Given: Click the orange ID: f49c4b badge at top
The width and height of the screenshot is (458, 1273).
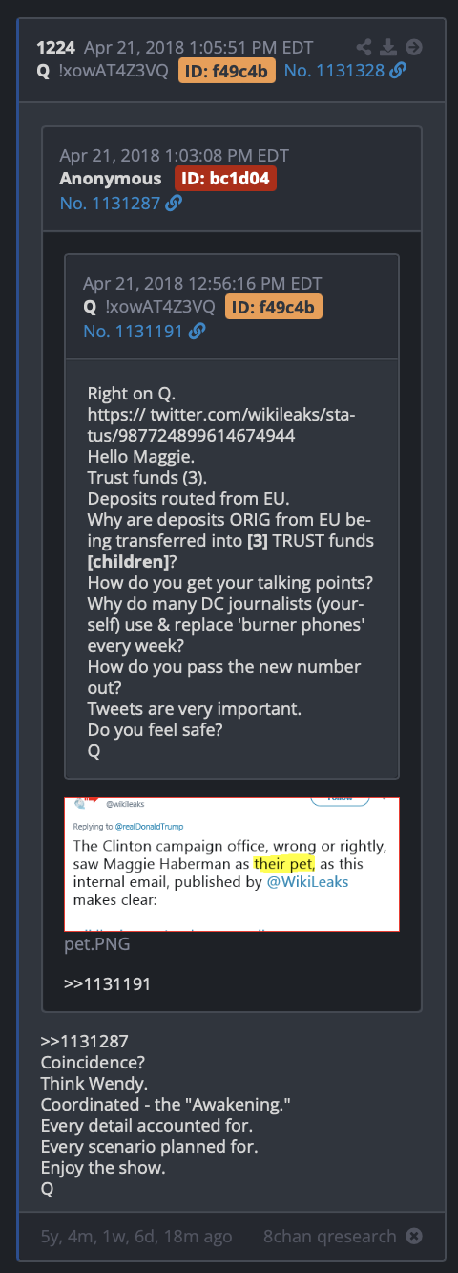Looking at the screenshot, I should point(227,70).
